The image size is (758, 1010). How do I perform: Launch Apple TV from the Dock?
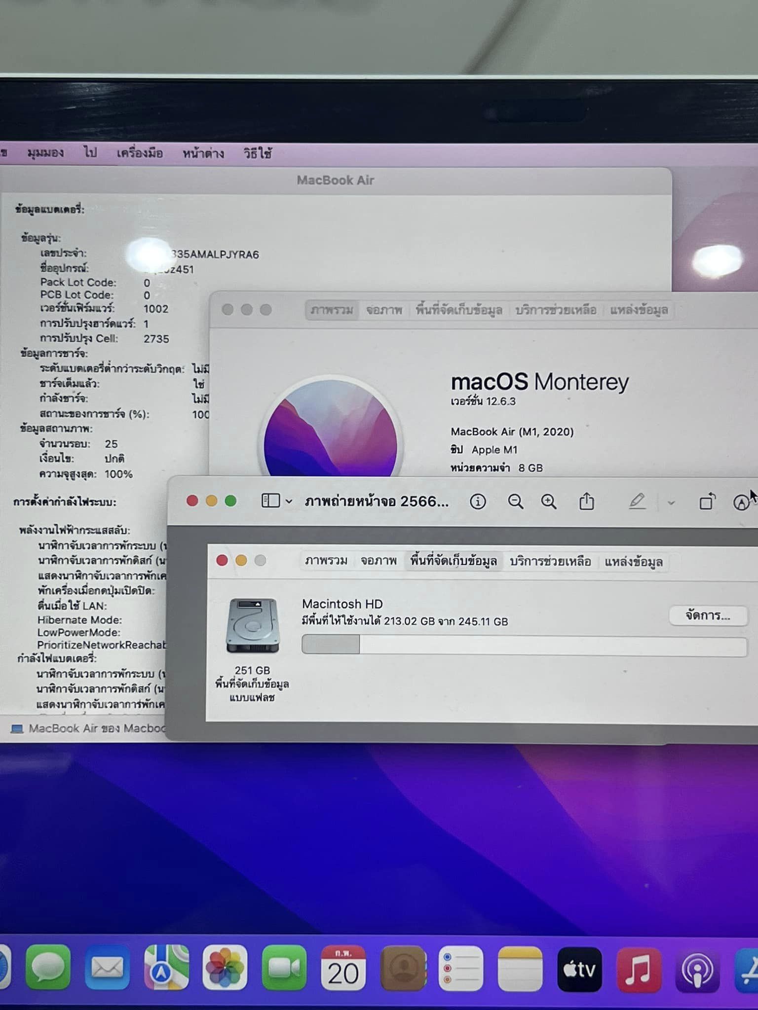pos(579,969)
